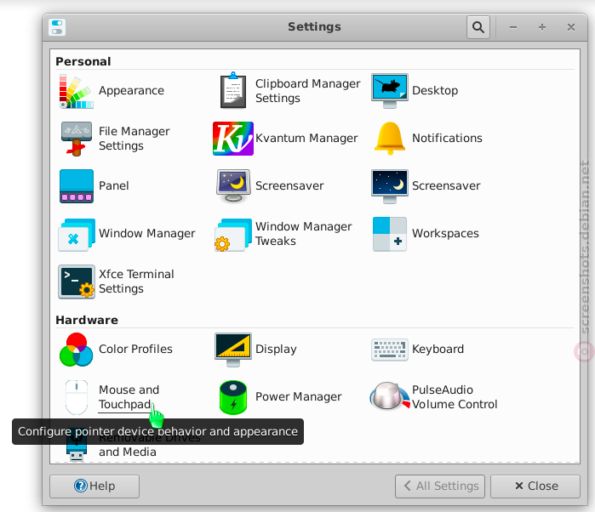This screenshot has height=512, width=595.
Task: Click the All Settings back button
Action: pos(440,486)
